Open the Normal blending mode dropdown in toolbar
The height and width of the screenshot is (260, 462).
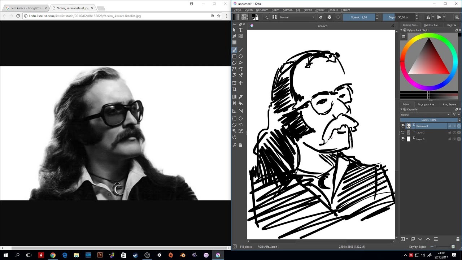(297, 17)
